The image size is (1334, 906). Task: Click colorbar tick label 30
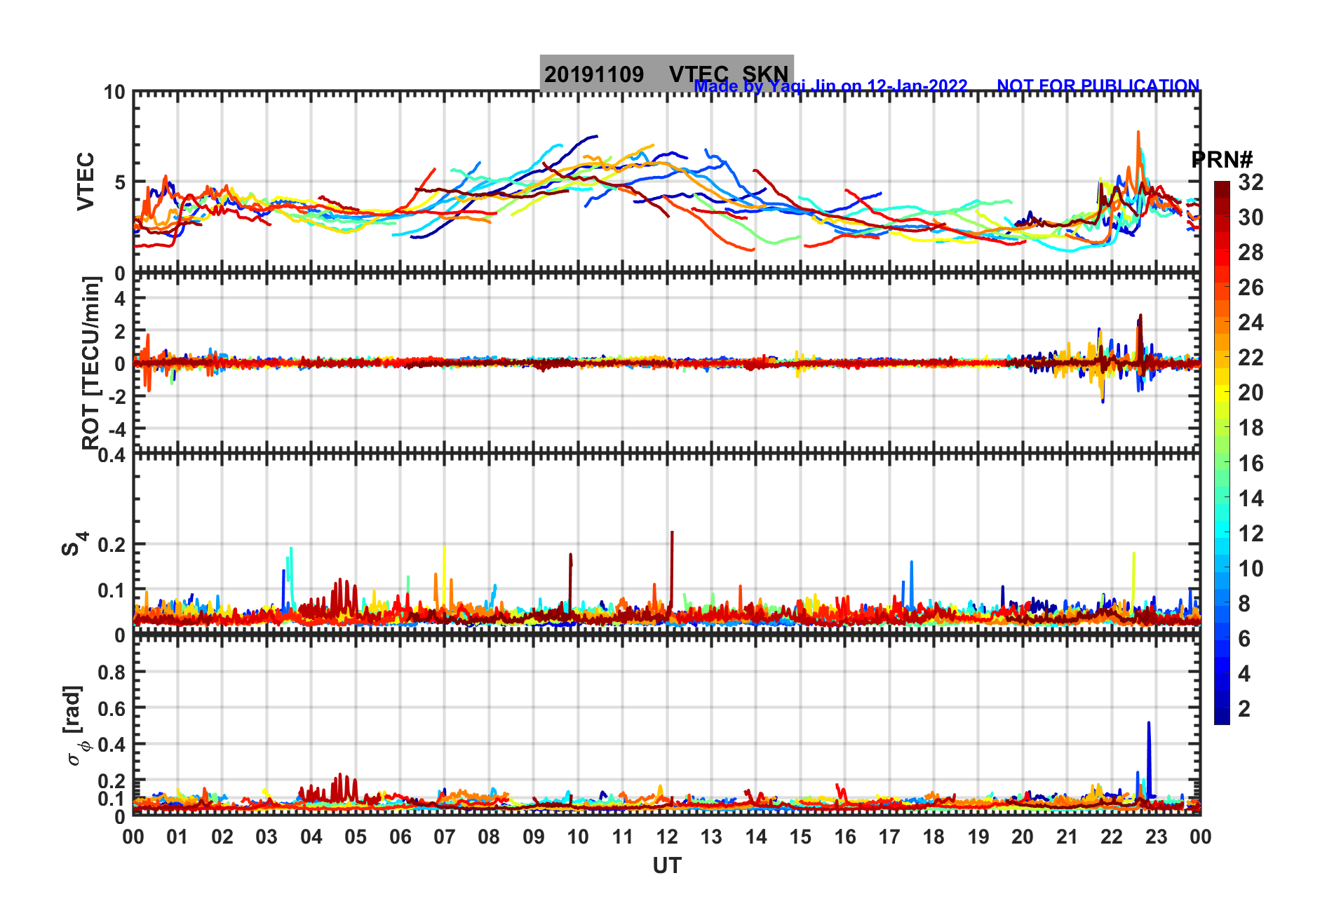point(1251,217)
